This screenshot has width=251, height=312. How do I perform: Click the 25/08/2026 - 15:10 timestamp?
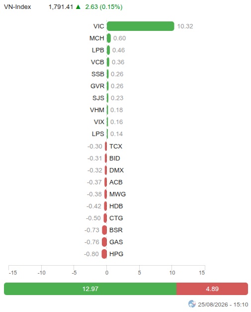(223, 305)
